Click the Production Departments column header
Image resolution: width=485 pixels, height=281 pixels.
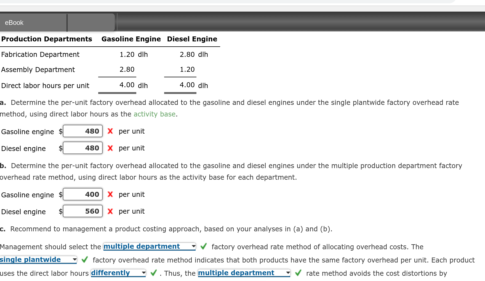(47, 39)
